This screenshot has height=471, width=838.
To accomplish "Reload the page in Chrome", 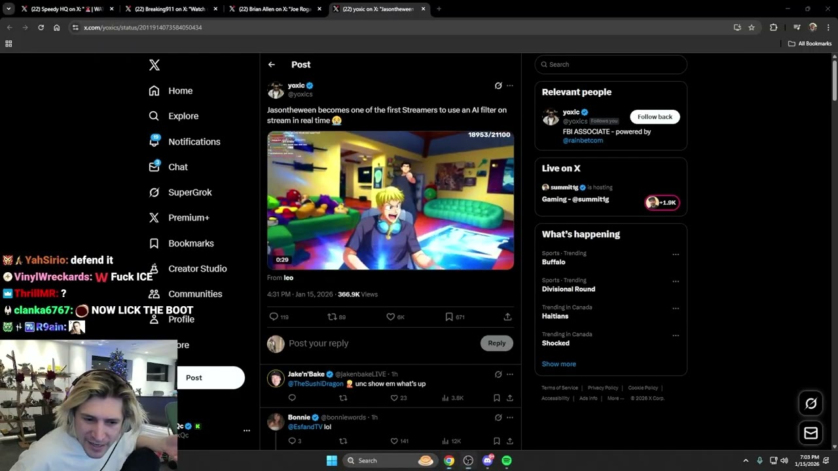I will click(x=41, y=27).
